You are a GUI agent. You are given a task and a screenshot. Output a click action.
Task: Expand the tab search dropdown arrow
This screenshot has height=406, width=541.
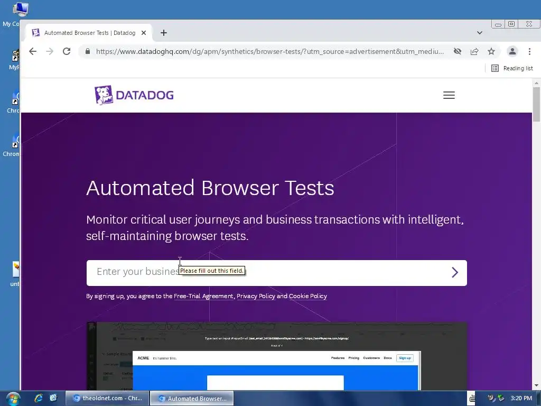click(480, 33)
